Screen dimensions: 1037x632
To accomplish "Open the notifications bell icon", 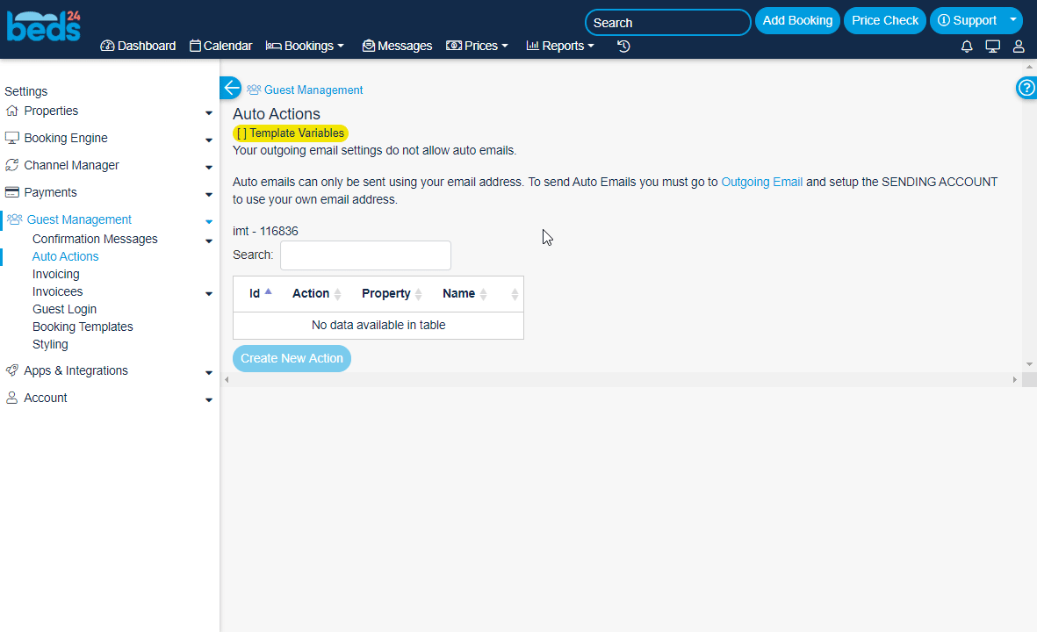I will (x=967, y=47).
